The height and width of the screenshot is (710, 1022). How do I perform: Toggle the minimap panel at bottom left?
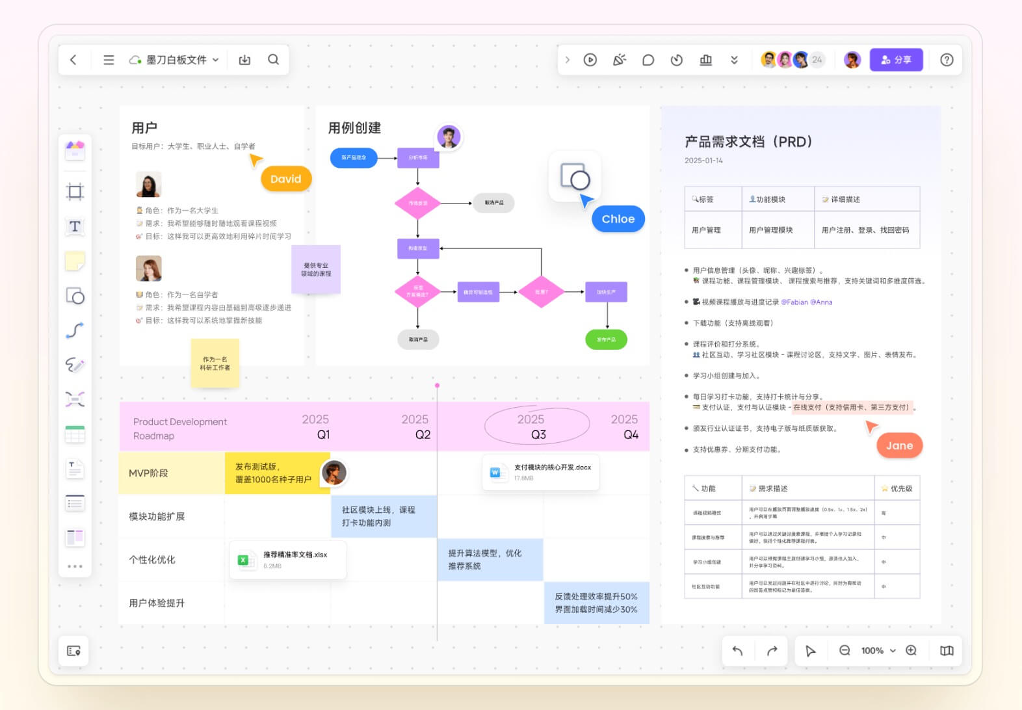coord(73,651)
